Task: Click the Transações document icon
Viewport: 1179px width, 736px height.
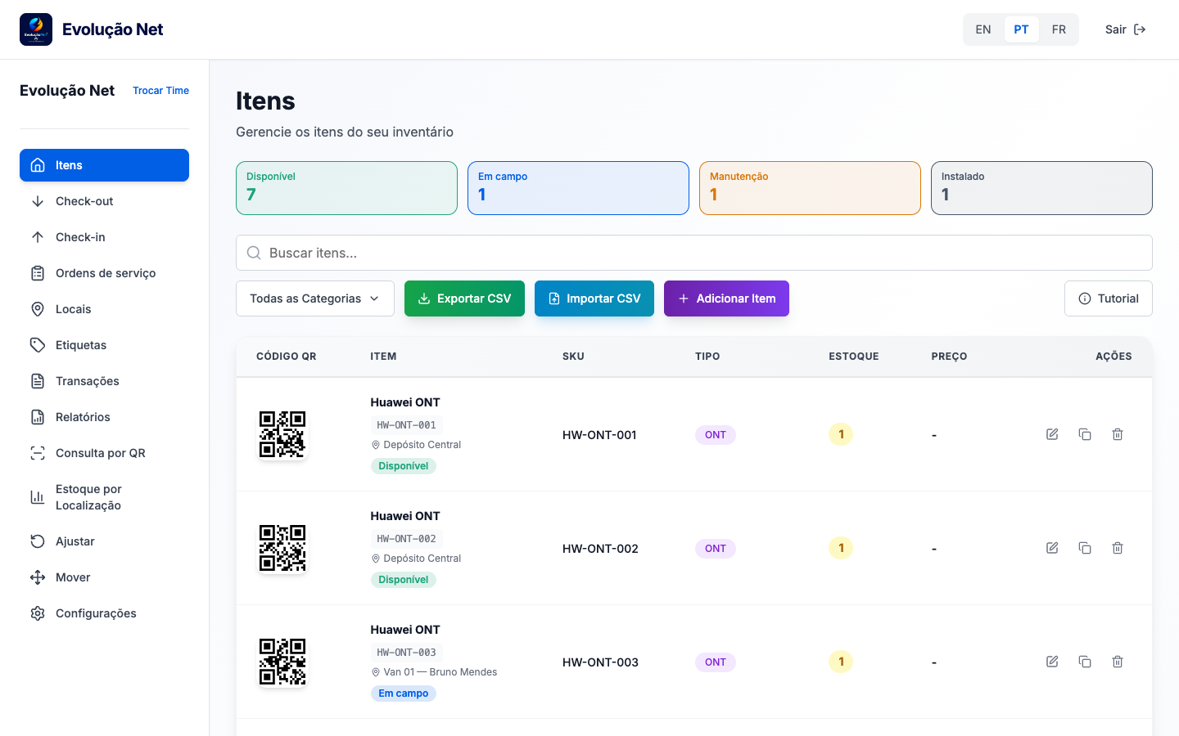Action: 38,381
